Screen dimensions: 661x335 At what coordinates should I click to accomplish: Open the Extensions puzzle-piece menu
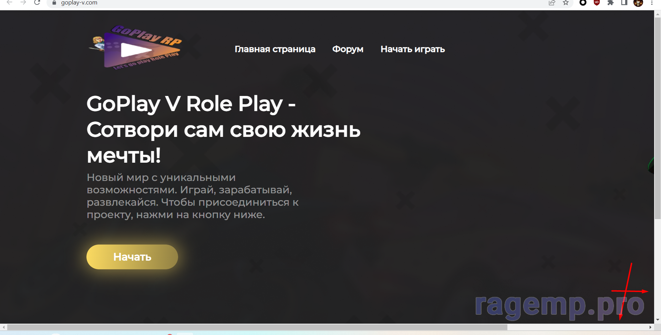(x=610, y=3)
